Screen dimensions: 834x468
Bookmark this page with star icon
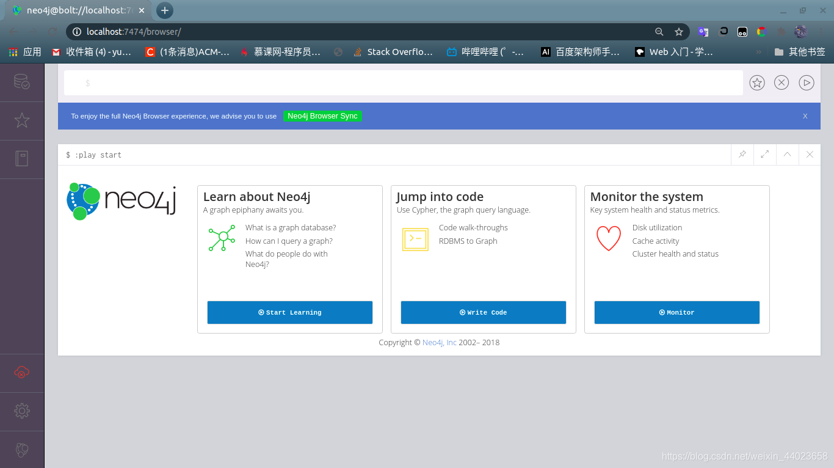(678, 32)
